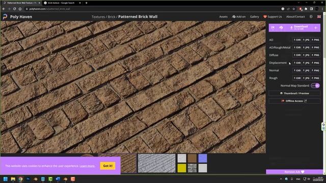Open Photoshop from the taskbar
This screenshot has width=326, height=183.
click(x=28, y=179)
